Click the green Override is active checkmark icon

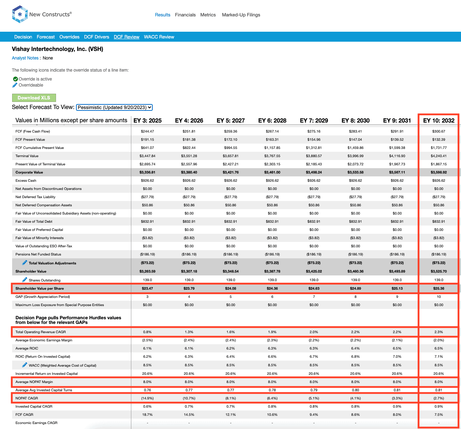(x=15, y=79)
